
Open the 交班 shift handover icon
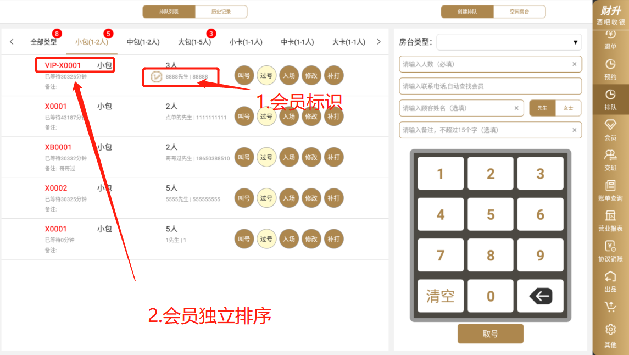point(610,160)
